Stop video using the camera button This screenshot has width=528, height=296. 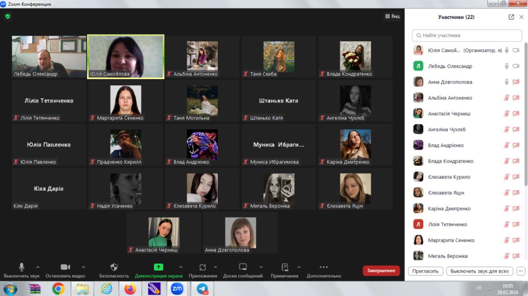65,267
